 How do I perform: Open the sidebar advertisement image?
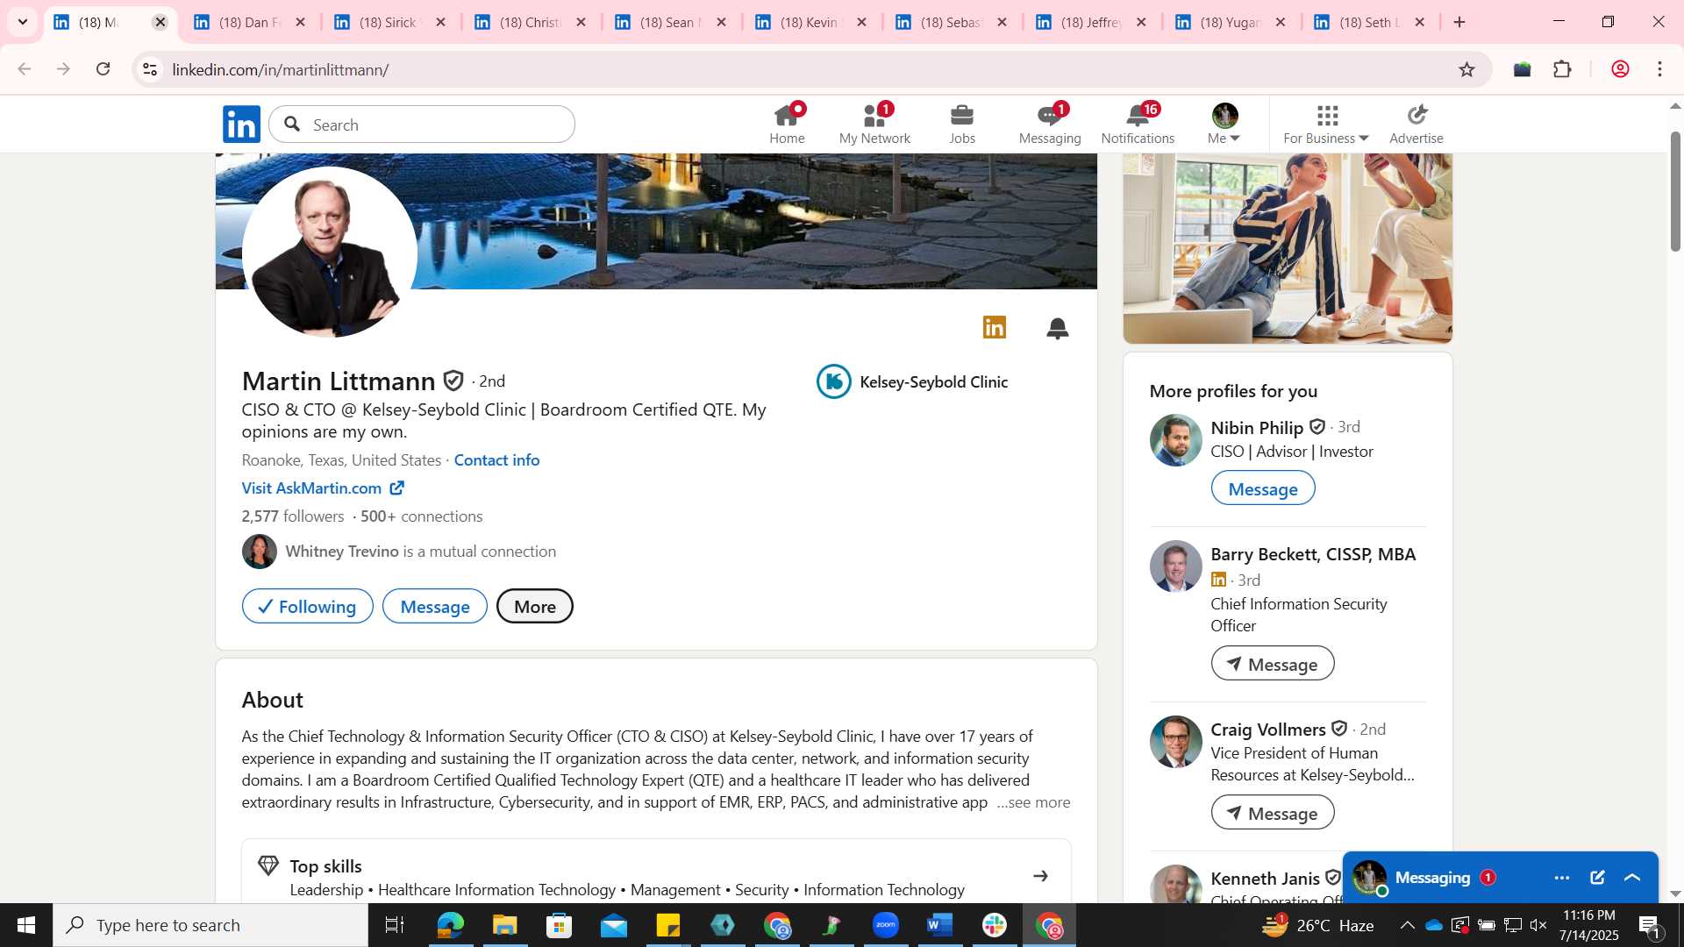pyautogui.click(x=1288, y=248)
